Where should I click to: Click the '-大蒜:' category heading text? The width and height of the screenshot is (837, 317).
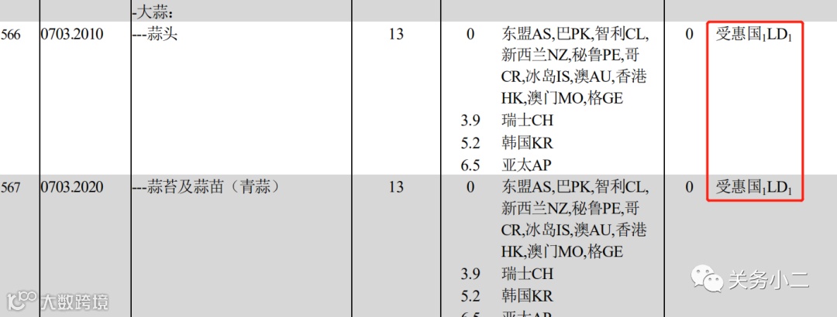(x=152, y=12)
